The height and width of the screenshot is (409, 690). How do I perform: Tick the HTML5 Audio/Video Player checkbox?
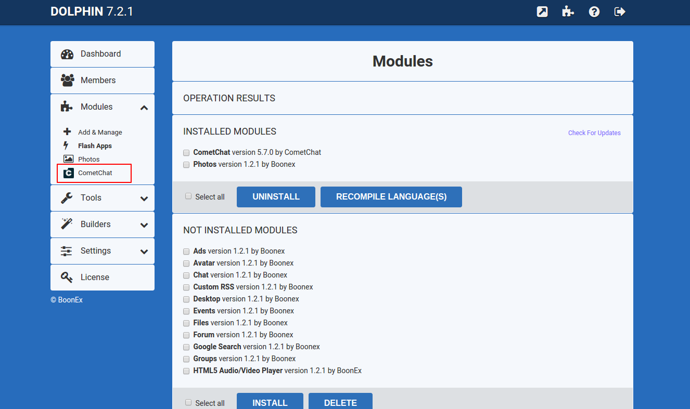pos(186,371)
